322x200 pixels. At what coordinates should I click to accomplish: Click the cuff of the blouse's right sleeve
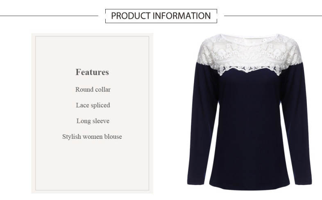[x=304, y=181]
